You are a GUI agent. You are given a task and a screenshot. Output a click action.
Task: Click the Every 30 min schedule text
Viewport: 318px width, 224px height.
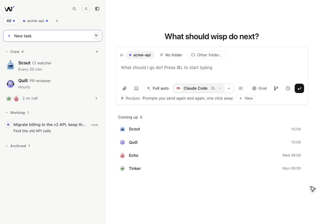tap(30, 69)
